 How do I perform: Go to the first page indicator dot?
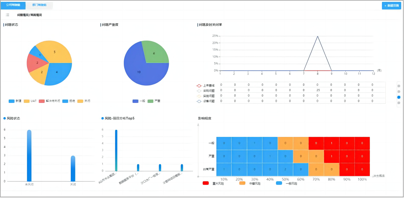click(x=399, y=86)
